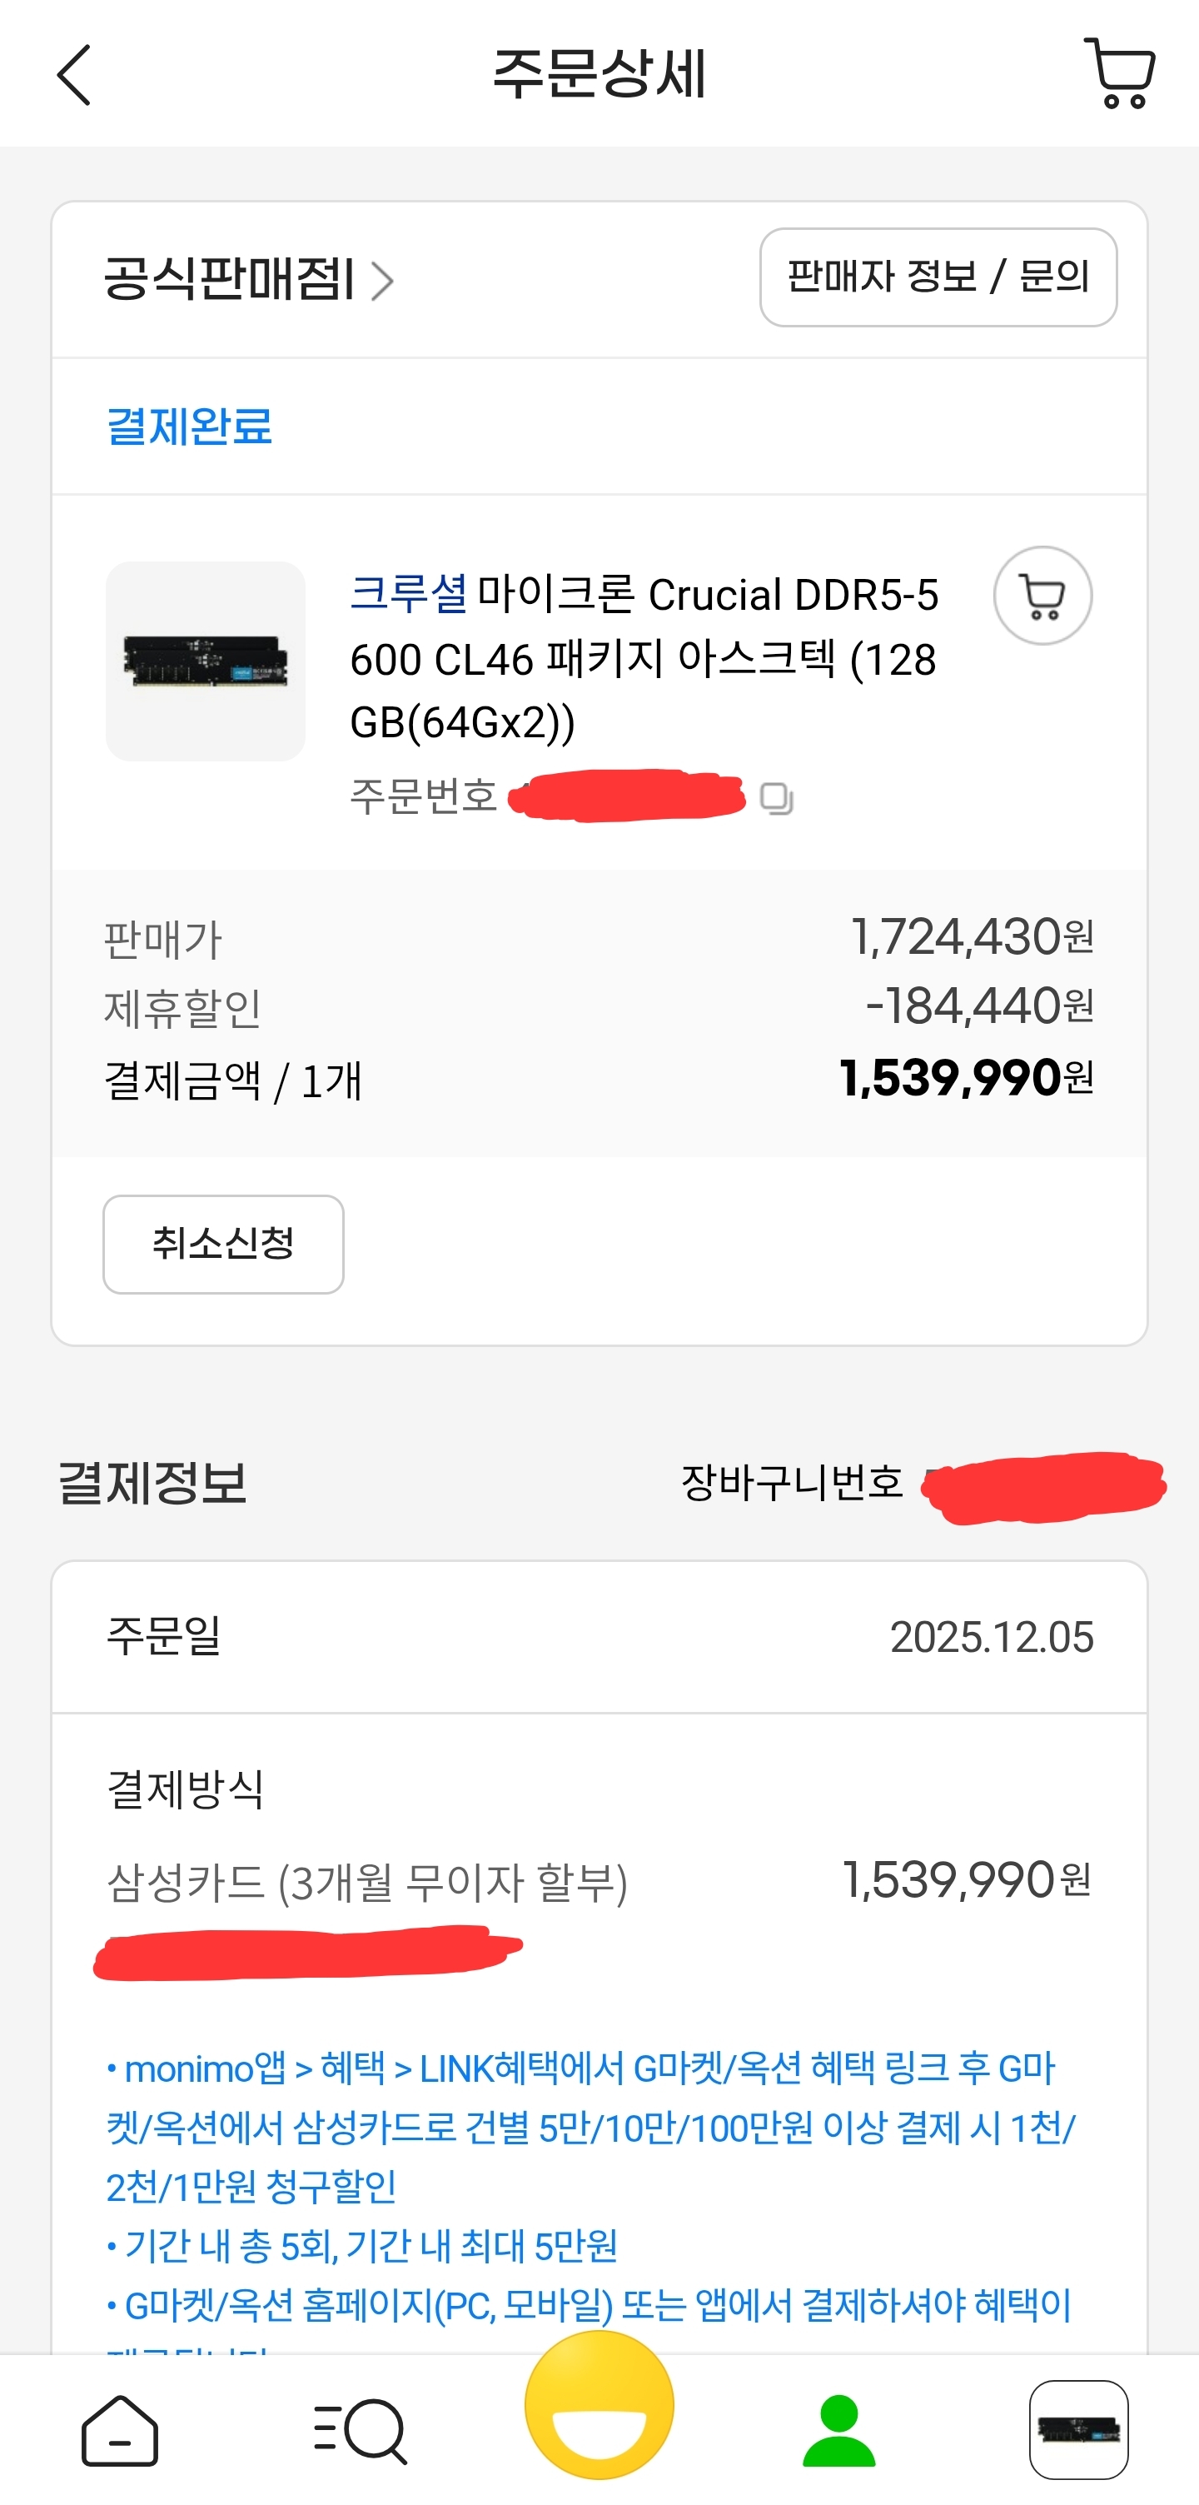Tap the 결제완료 status label

point(190,426)
